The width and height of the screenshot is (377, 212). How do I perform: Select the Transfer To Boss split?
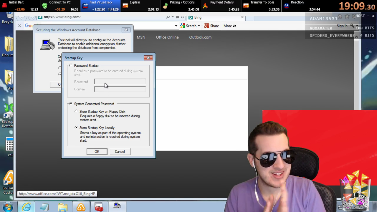261,6
